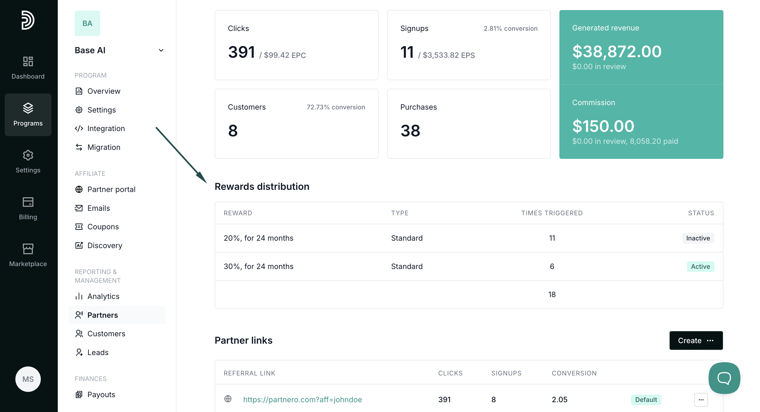Select Integration in the program menu
760x412 pixels.
[x=106, y=128]
